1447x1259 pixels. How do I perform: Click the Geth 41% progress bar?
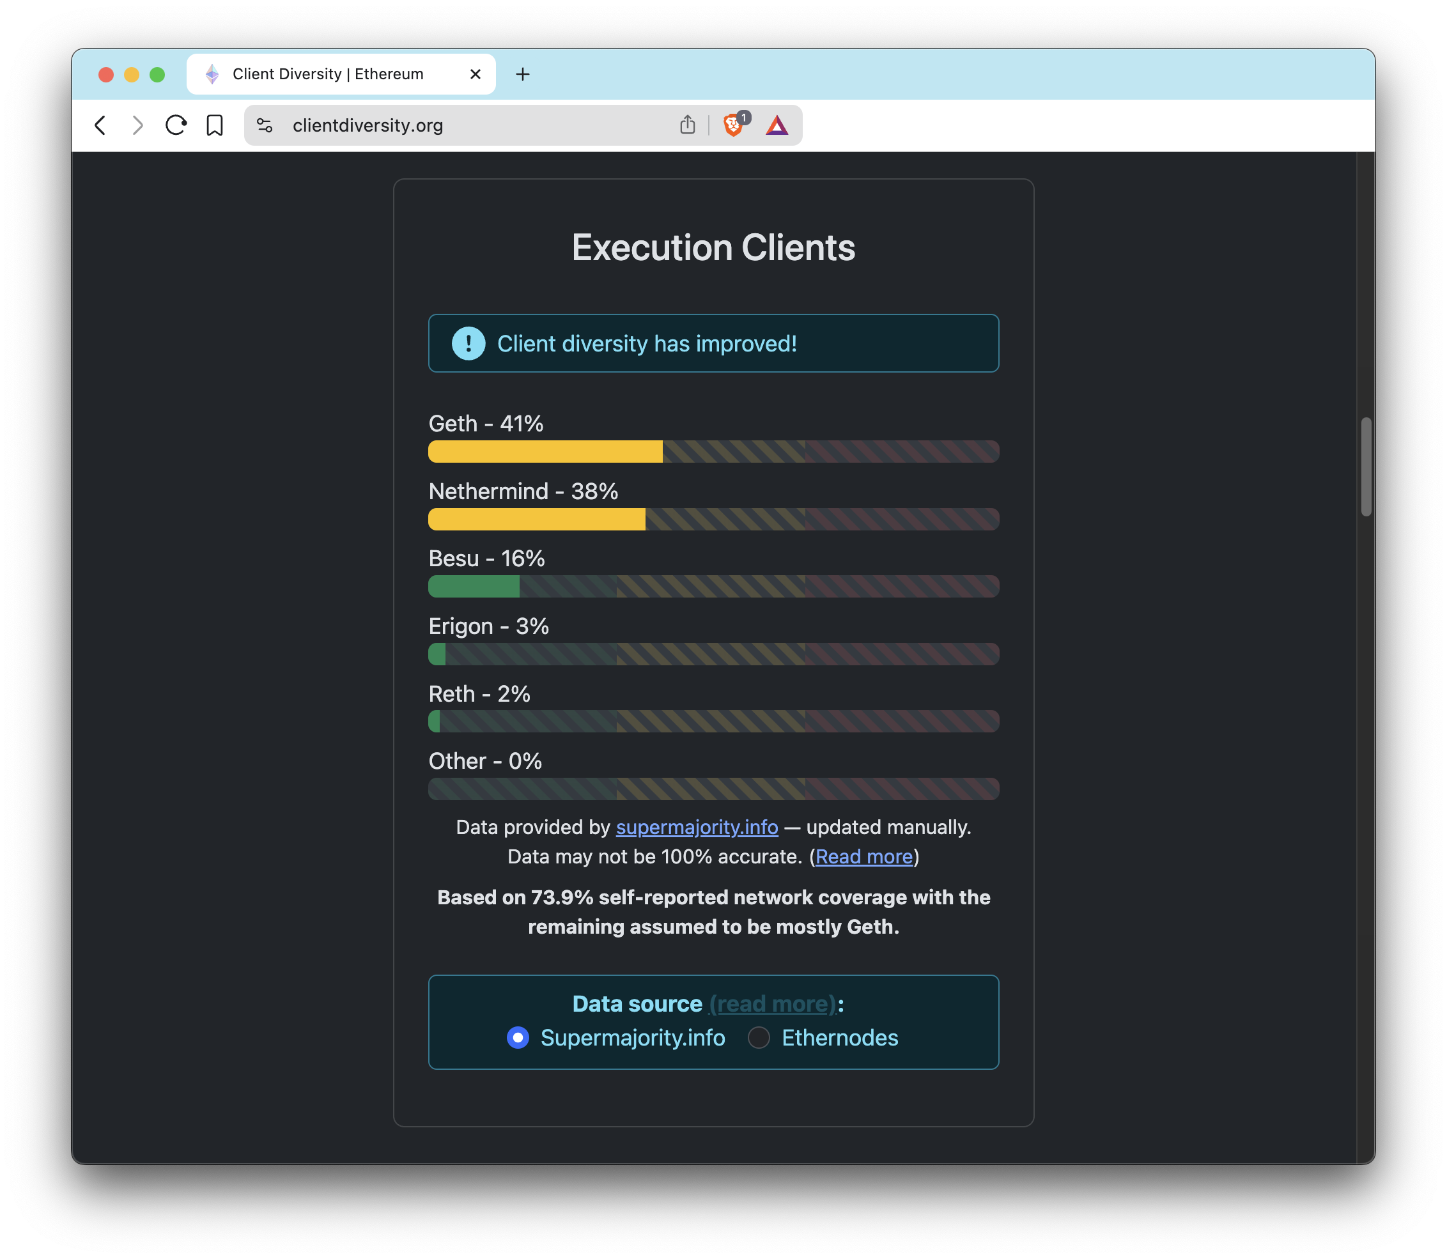545,452
